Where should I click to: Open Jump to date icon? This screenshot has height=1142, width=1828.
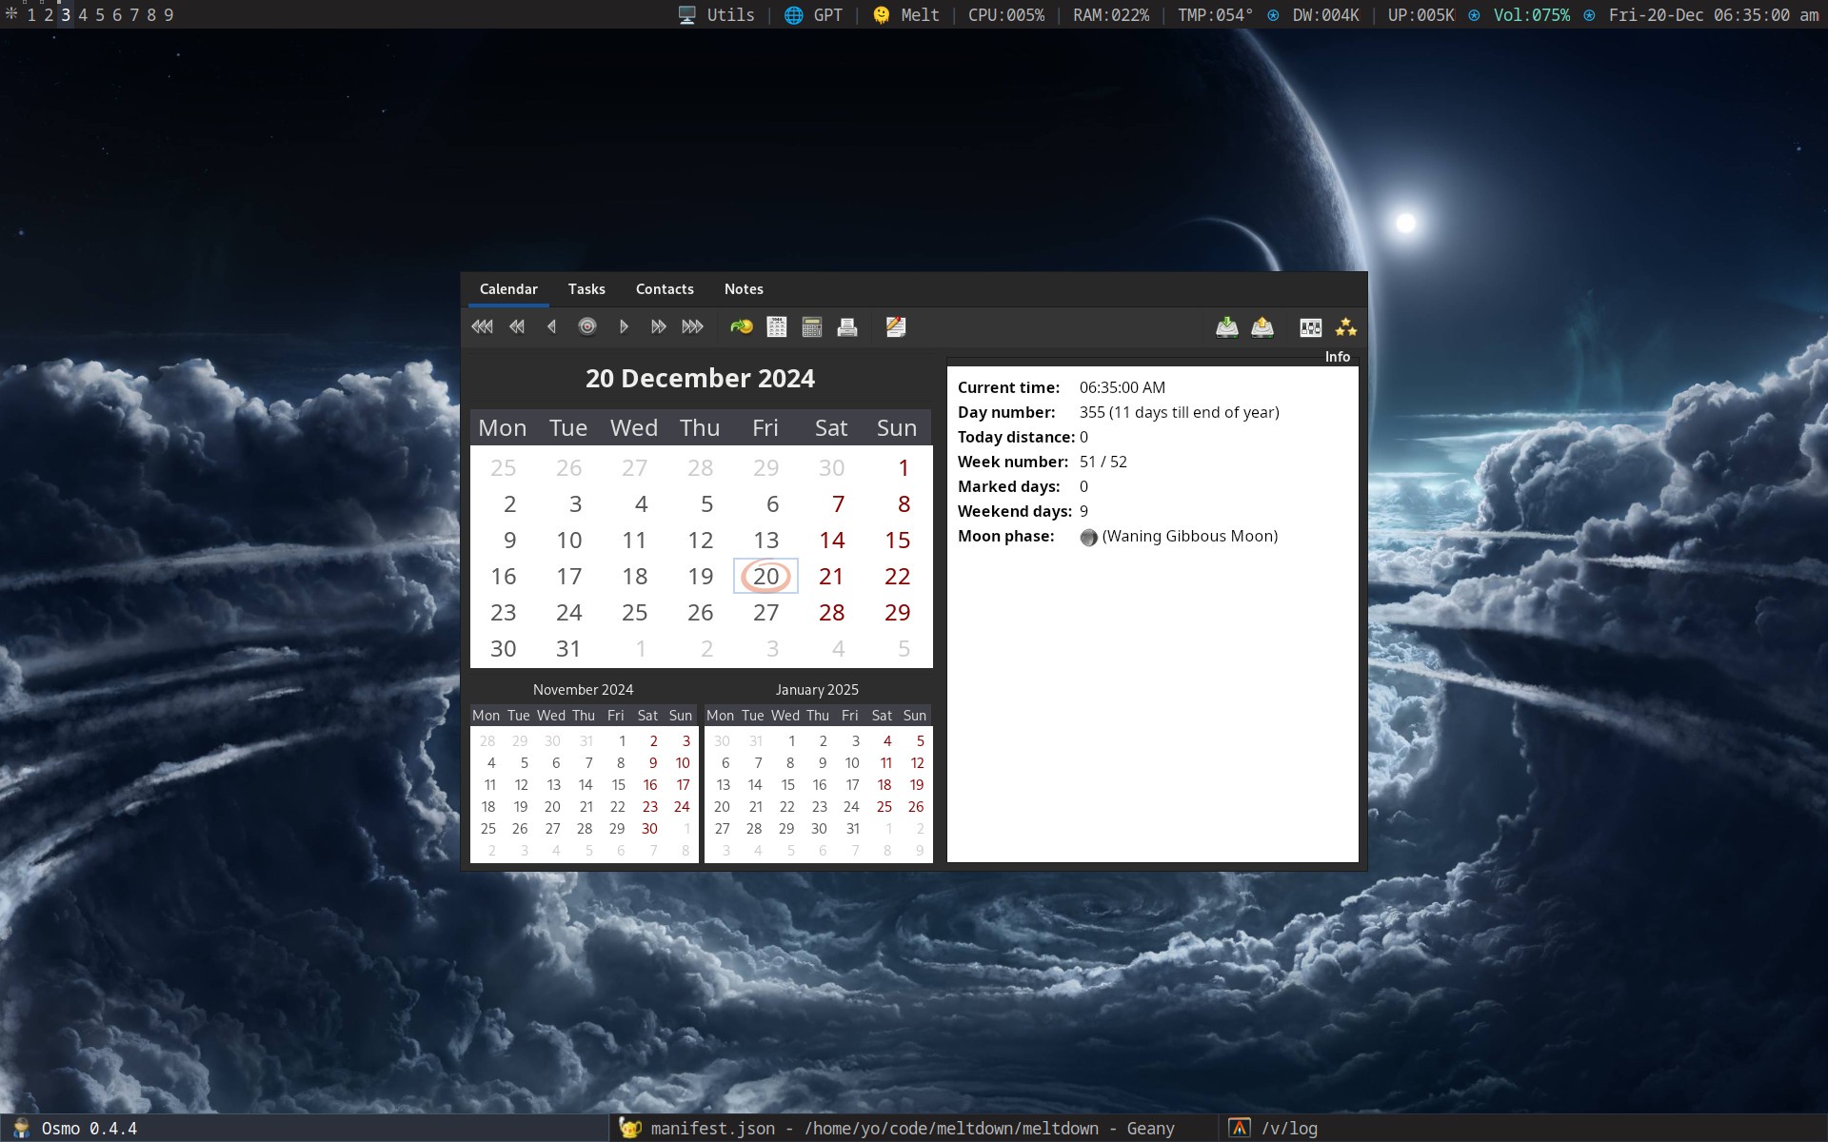742,327
